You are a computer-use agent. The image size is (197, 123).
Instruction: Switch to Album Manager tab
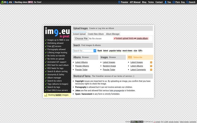pos(113,34)
